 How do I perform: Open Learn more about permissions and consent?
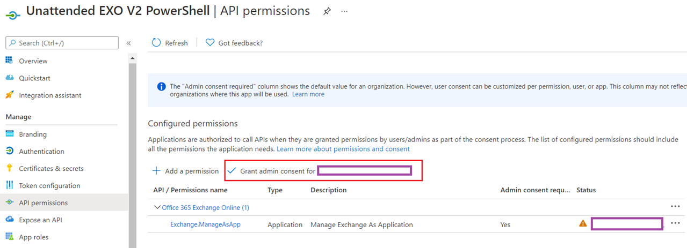[x=343, y=149]
